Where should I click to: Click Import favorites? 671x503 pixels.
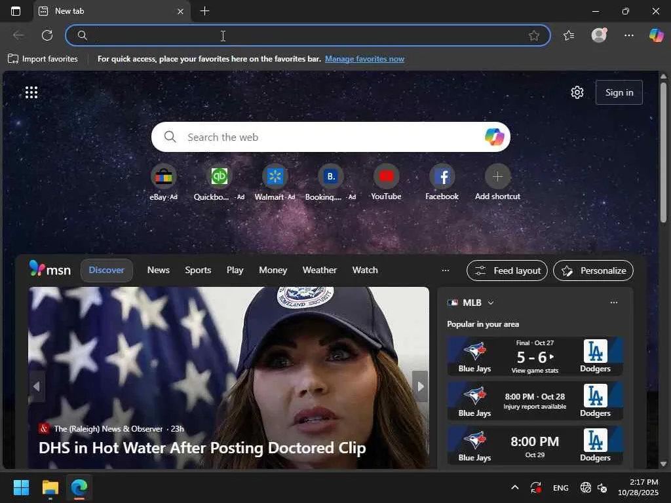(x=43, y=59)
